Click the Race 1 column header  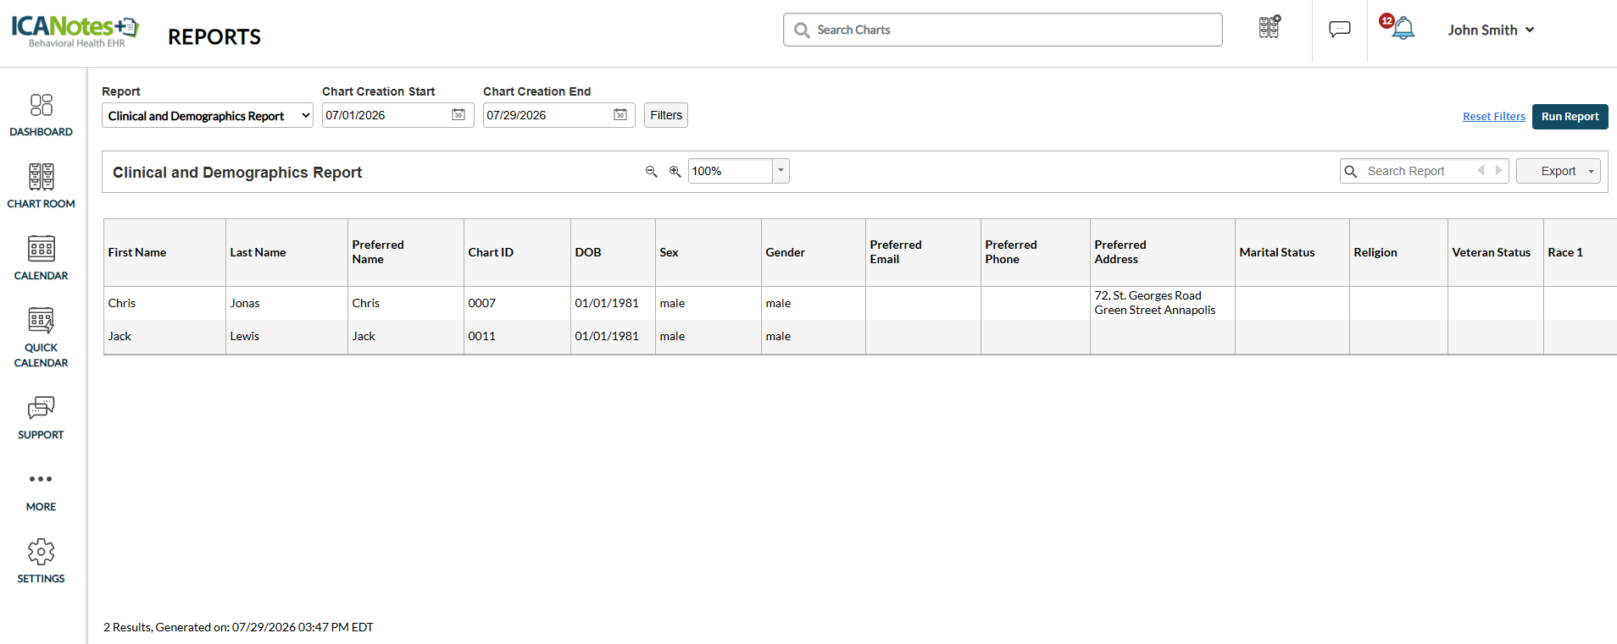(1581, 252)
